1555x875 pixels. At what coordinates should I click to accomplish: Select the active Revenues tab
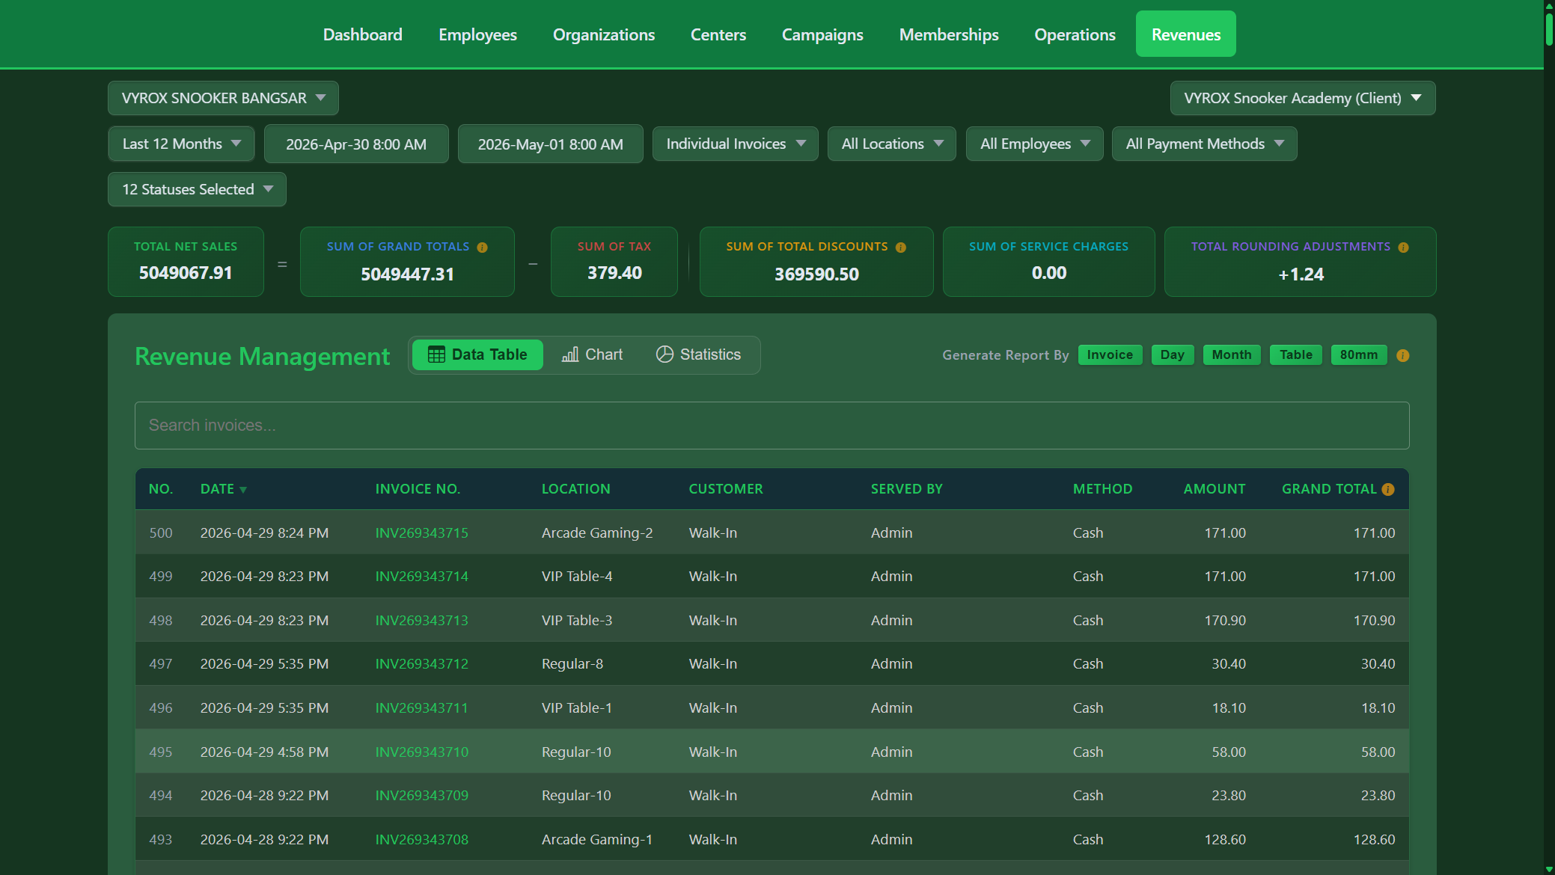pos(1186,34)
